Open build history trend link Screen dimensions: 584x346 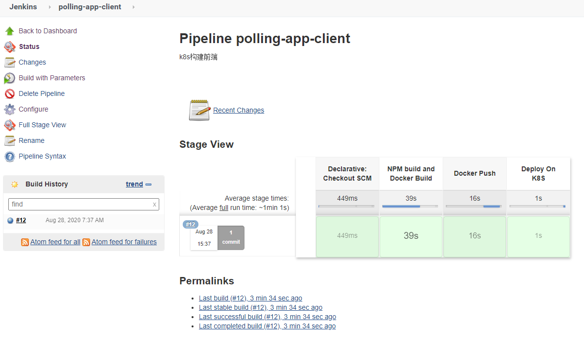point(134,184)
